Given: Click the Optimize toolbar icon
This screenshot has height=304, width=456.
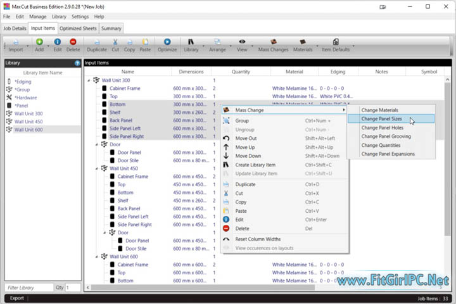Looking at the screenshot, I should pyautogui.click(x=167, y=45).
